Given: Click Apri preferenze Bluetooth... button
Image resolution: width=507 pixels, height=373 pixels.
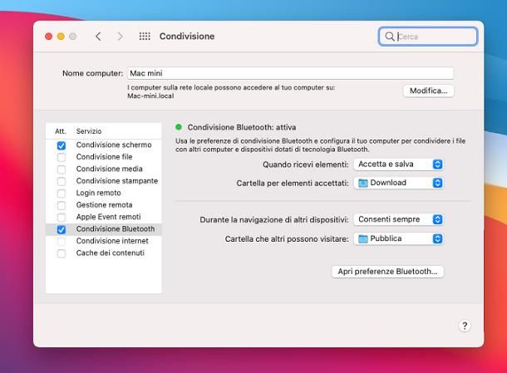Looking at the screenshot, I should [x=387, y=271].
